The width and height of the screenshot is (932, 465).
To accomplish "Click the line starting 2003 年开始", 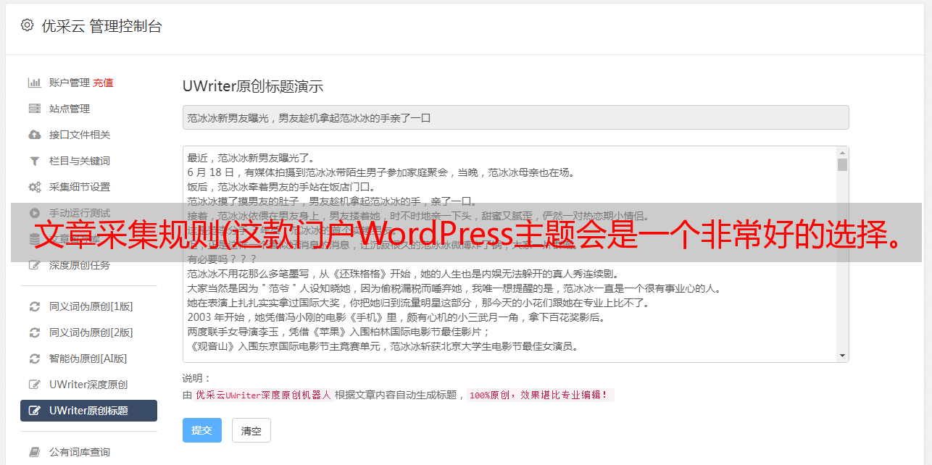I will click(x=396, y=317).
